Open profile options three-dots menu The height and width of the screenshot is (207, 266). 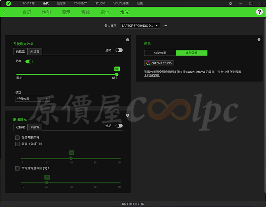point(165,26)
